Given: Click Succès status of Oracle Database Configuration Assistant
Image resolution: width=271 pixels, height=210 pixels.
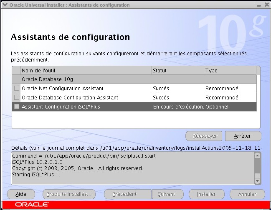Looking at the screenshot, I should [x=161, y=98].
